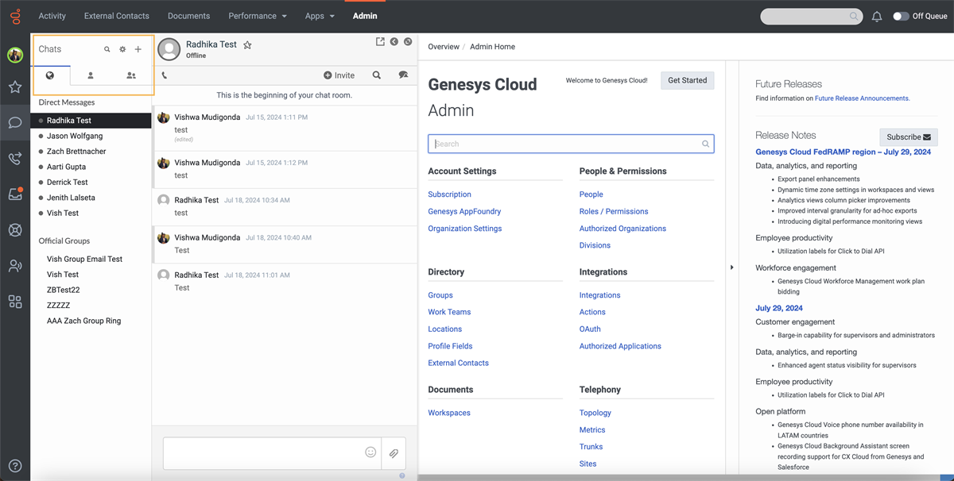Expand the Apps dropdown menu
The height and width of the screenshot is (481, 954).
coord(320,16)
